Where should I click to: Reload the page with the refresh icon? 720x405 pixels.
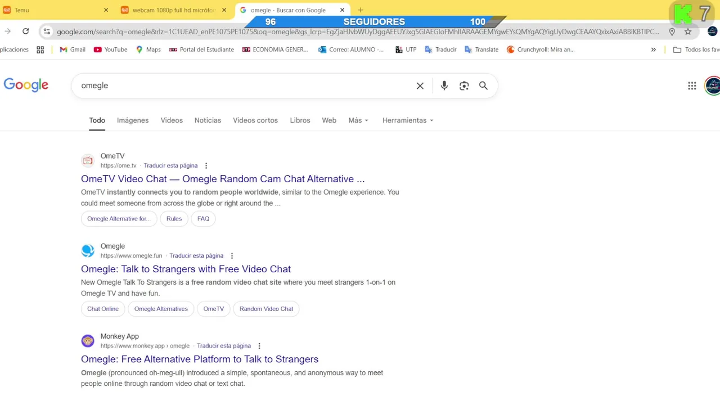point(25,31)
